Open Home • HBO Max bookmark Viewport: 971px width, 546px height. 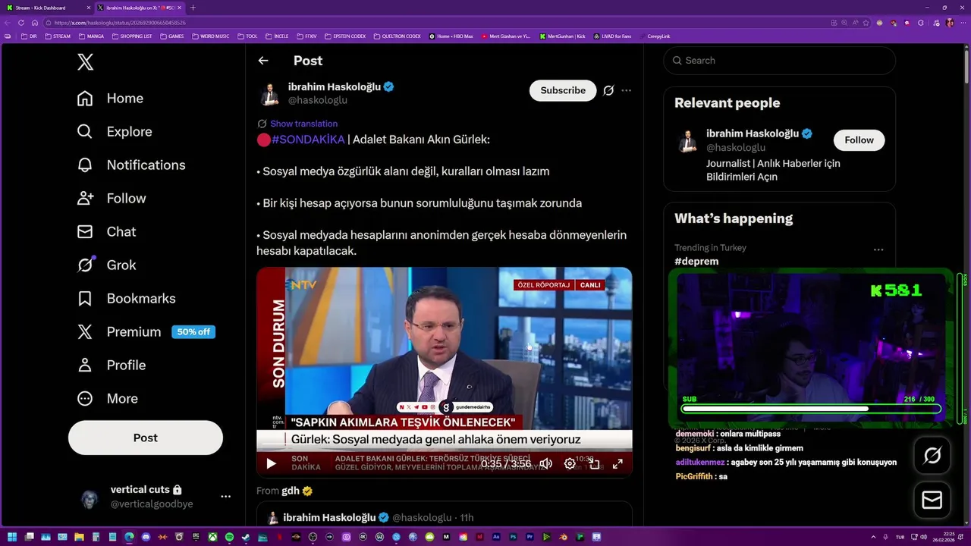[451, 36]
